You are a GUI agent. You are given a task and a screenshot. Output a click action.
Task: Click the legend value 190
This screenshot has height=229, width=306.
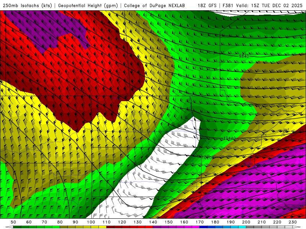point(231,222)
